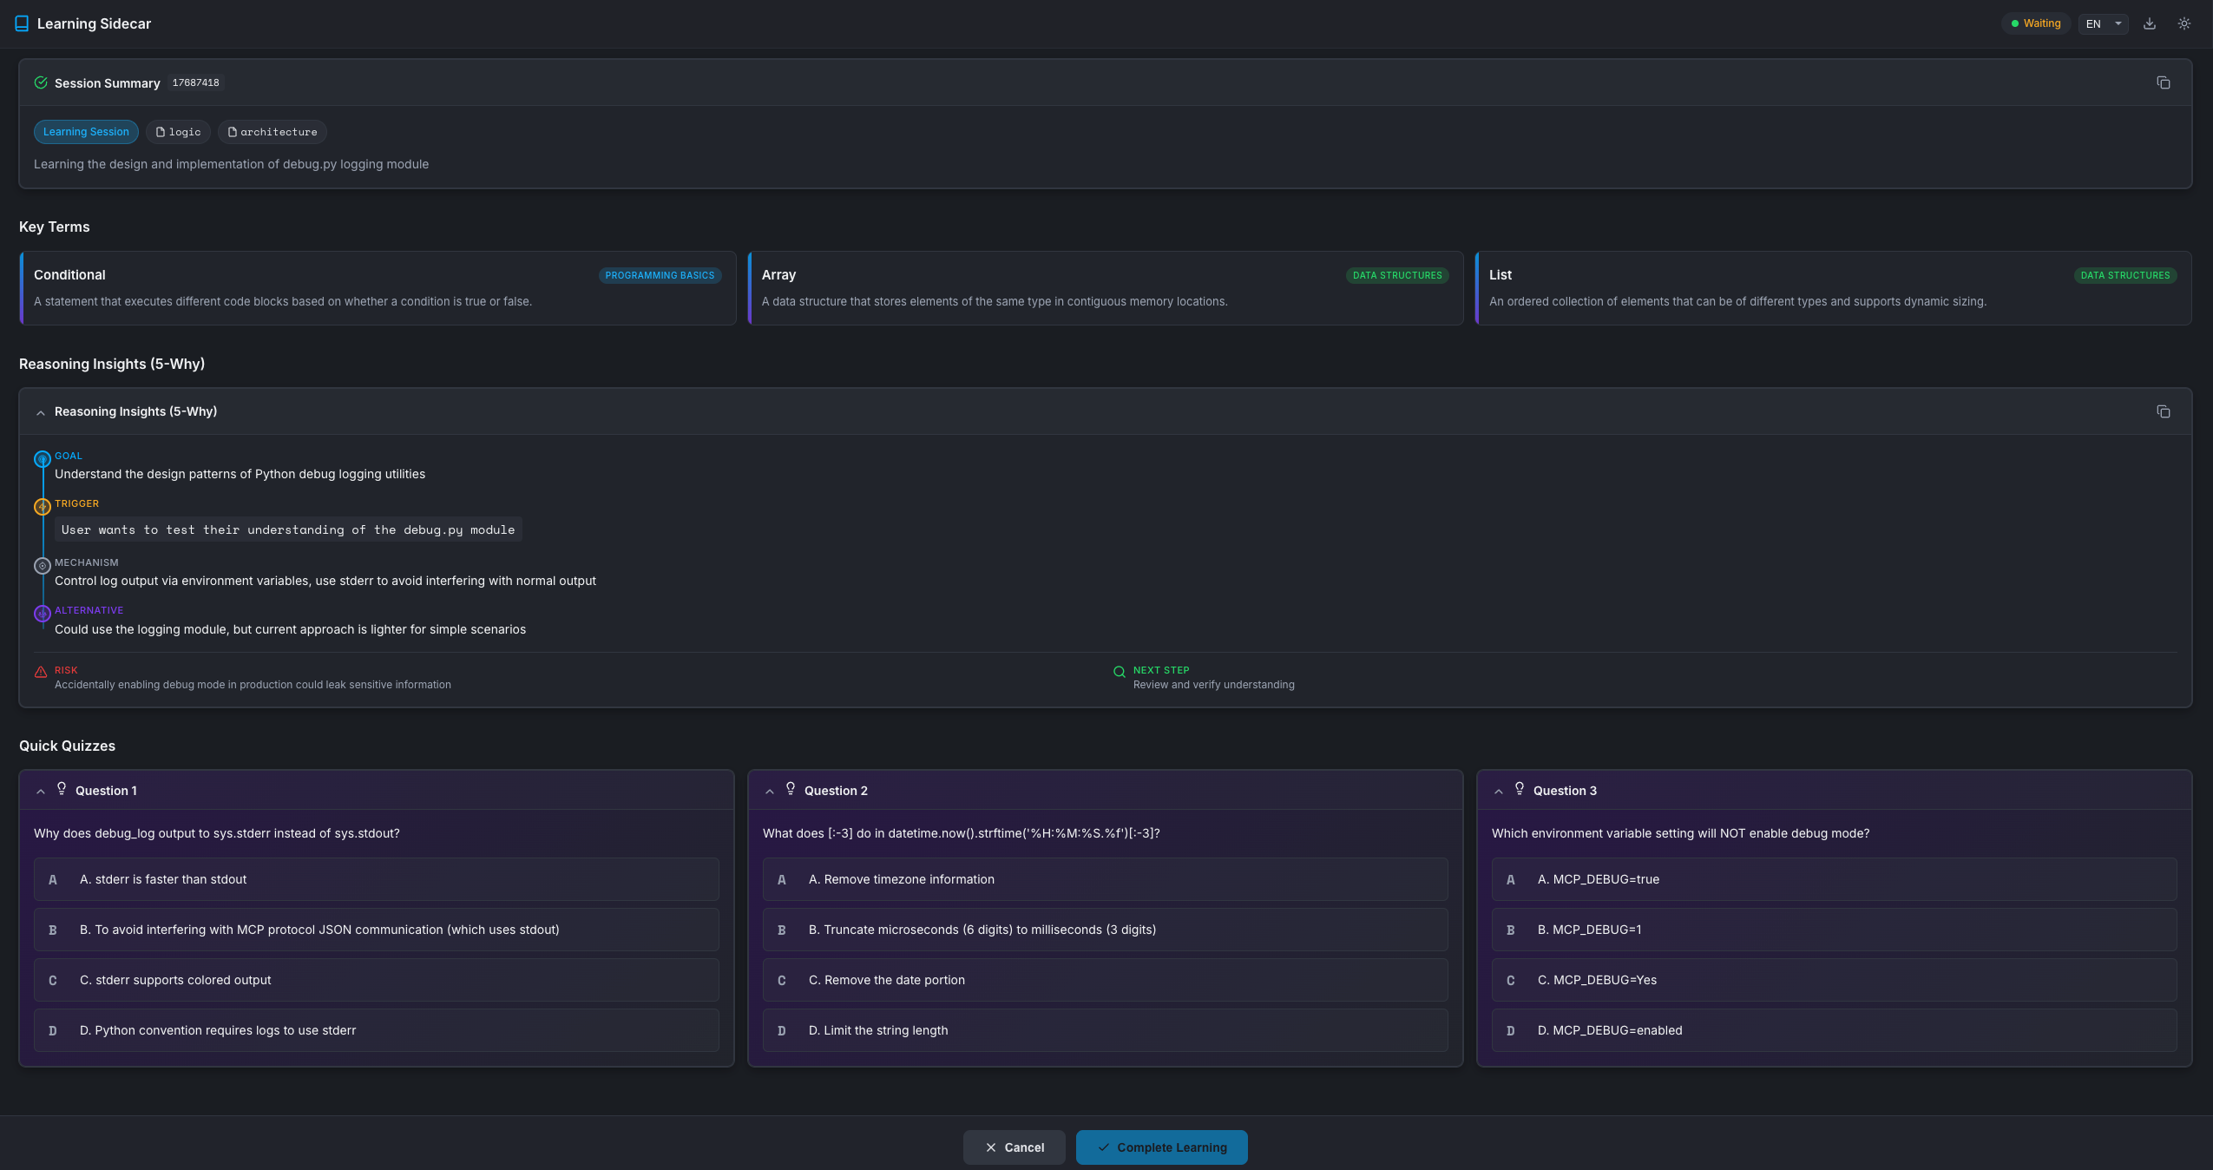2213x1170 pixels.
Task: Copy the Session Summary via its copy icon
Action: 2163,82
